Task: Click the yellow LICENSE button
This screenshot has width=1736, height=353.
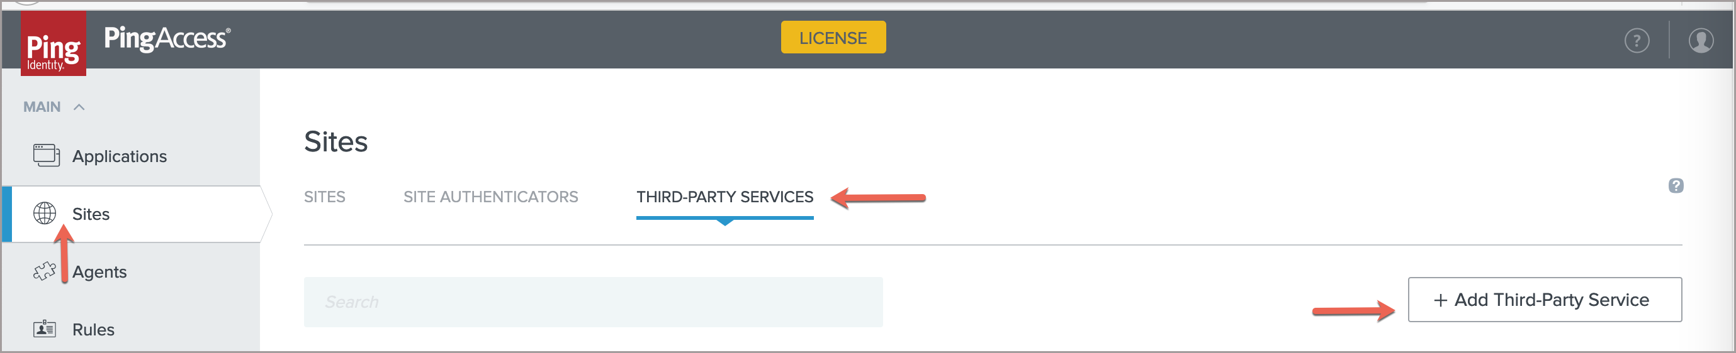Action: point(833,38)
